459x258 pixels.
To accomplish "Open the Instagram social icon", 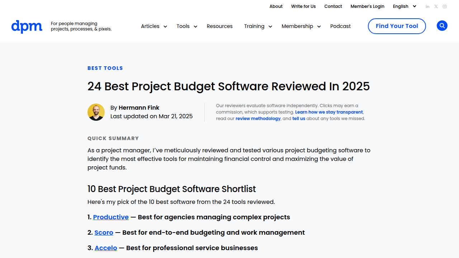I will pyautogui.click(x=445, y=6).
